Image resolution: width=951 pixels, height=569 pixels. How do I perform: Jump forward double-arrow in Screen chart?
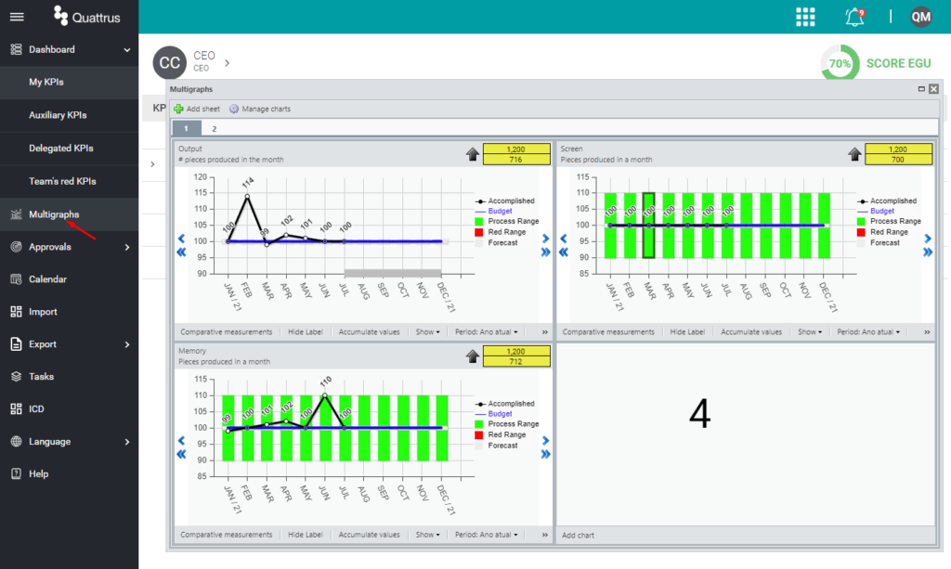(928, 252)
